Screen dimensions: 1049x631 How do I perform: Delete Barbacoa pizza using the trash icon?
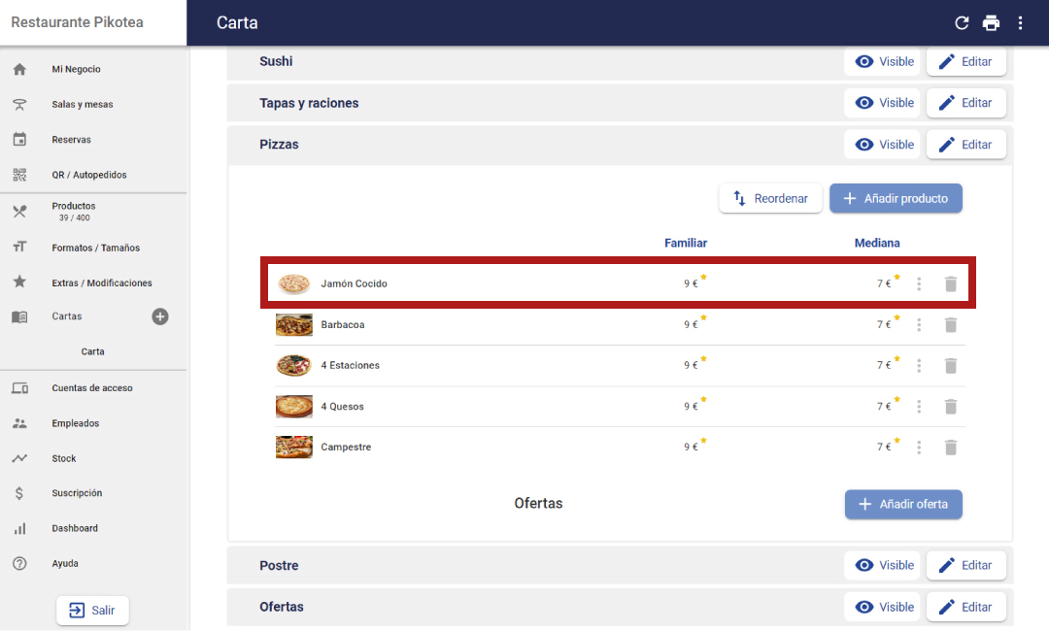tap(951, 325)
